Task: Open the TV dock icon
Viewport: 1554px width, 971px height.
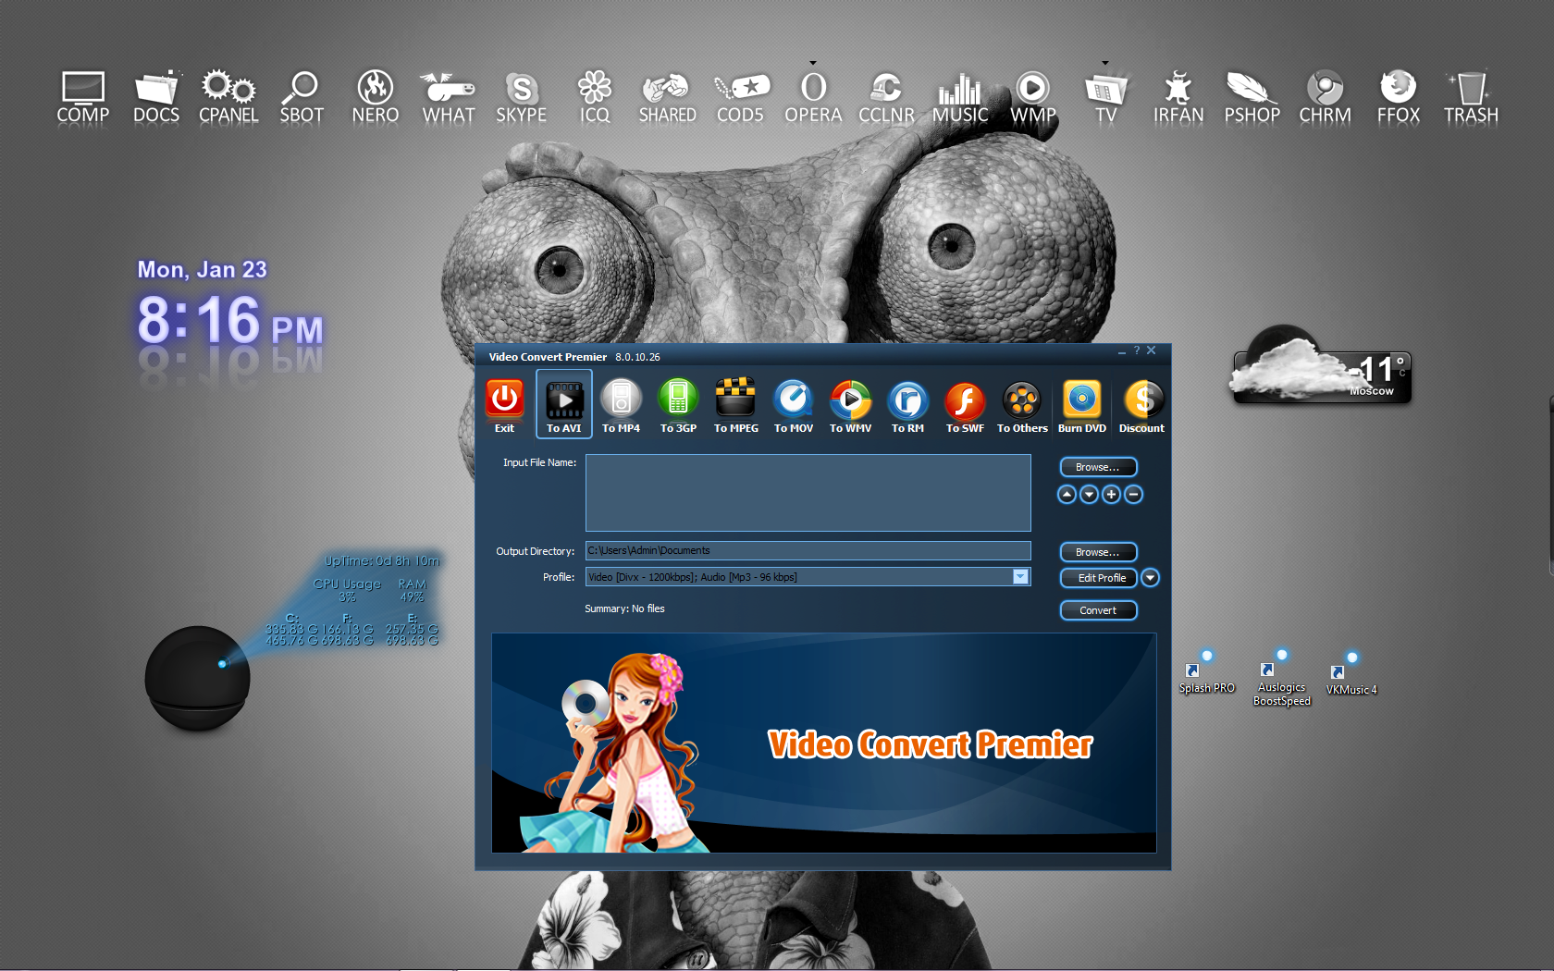Action: point(1106,97)
